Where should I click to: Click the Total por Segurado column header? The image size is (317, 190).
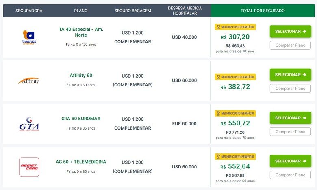263,11
